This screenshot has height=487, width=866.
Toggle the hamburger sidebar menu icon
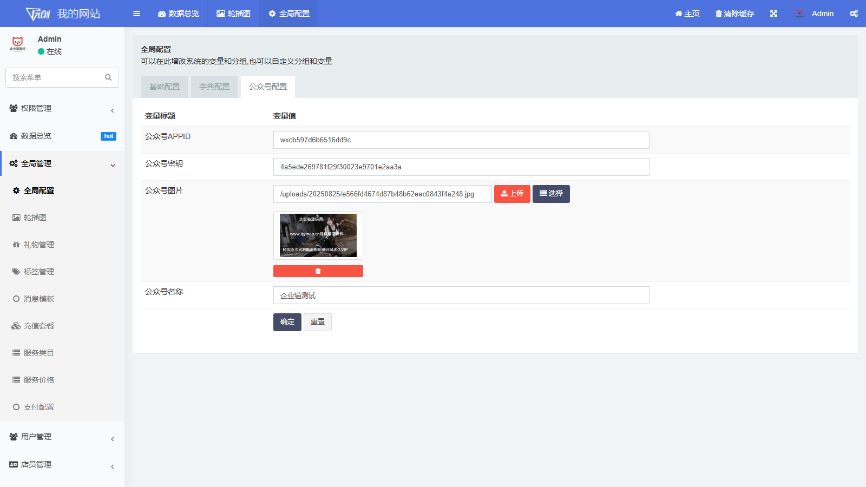136,14
